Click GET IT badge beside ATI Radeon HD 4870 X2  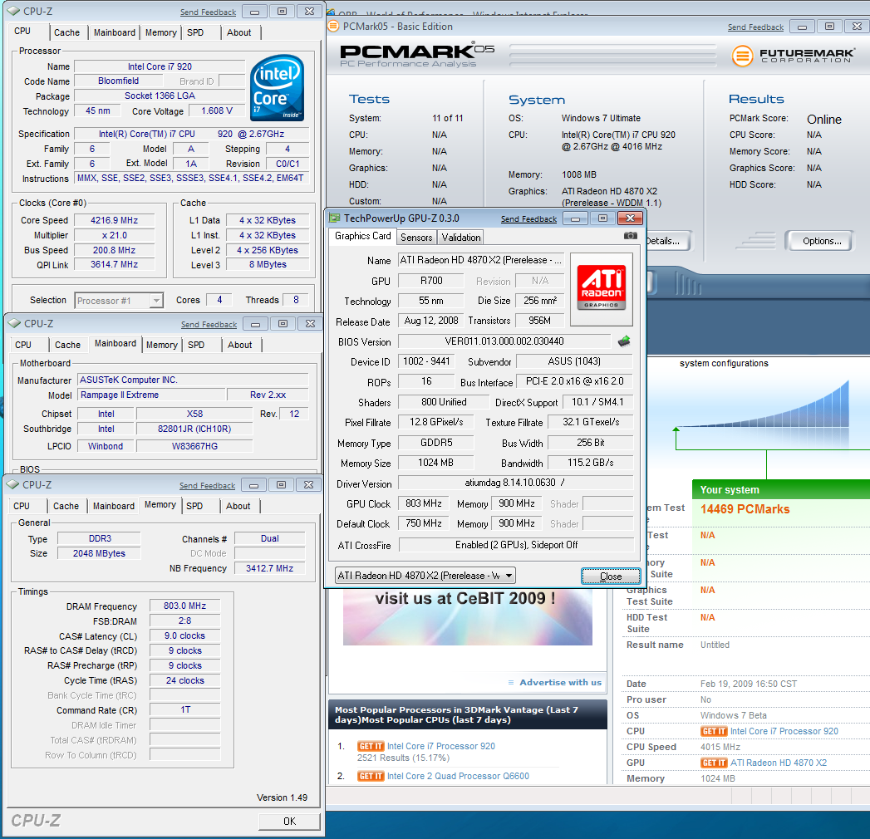[x=714, y=763]
